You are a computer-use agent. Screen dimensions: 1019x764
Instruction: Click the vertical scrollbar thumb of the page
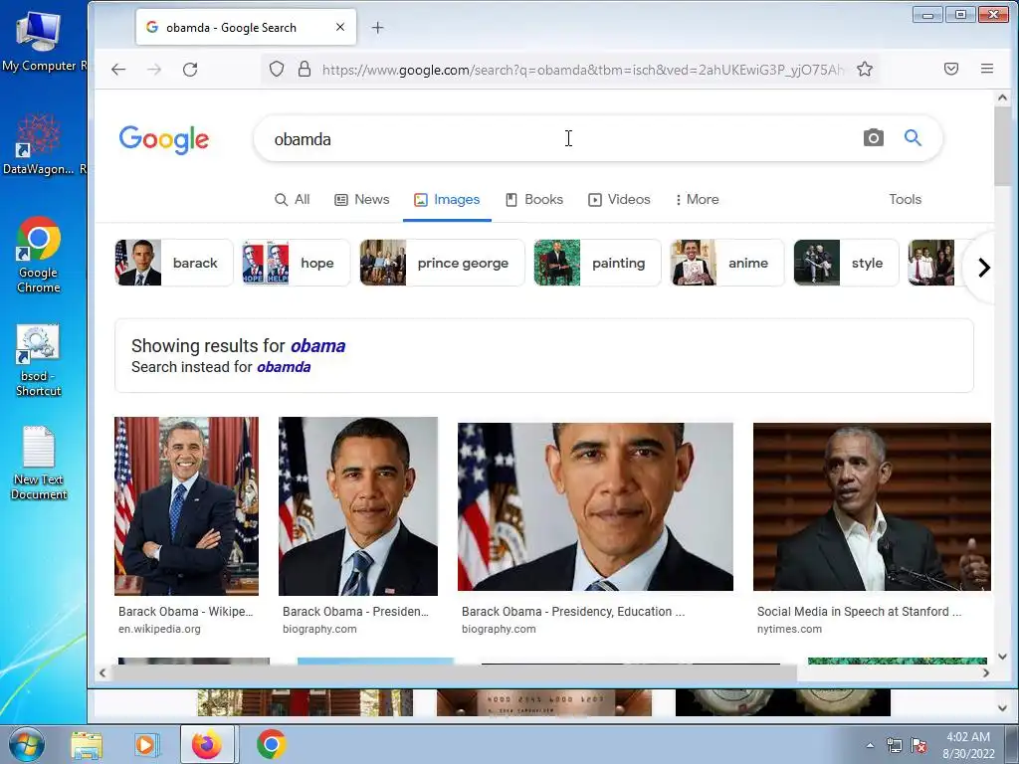tap(1002, 147)
